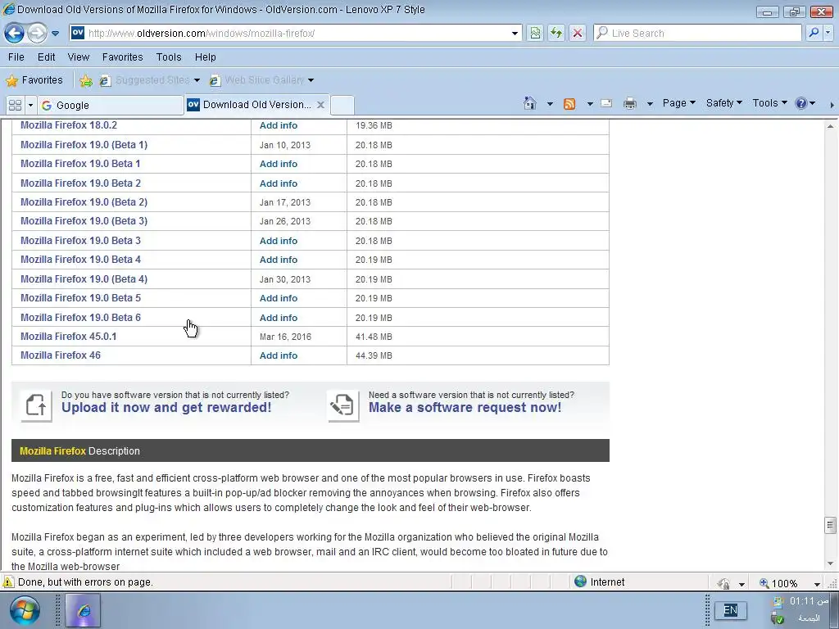This screenshot has width=839, height=629.
Task: Click the status bar error warning icon
Action: (x=8, y=582)
